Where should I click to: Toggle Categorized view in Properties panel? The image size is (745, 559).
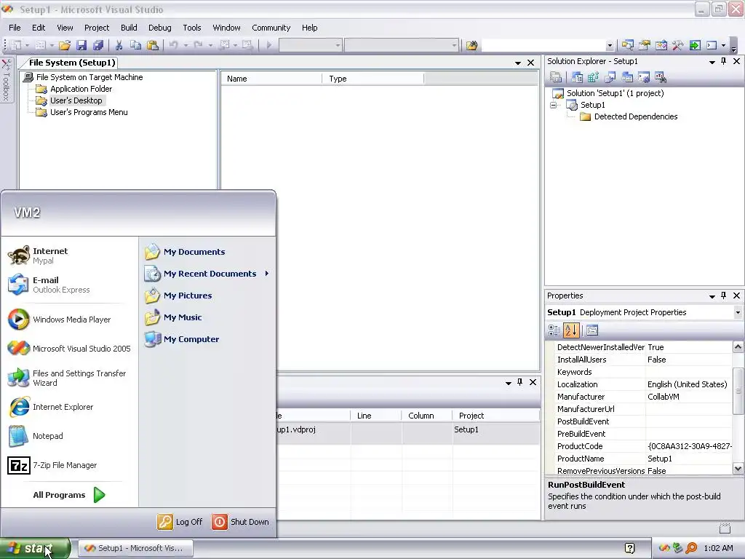click(554, 330)
